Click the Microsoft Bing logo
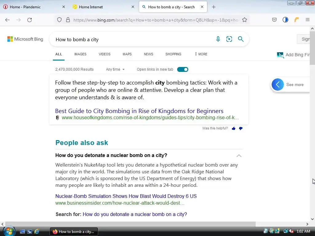The height and width of the screenshot is (236, 315). click(x=25, y=39)
